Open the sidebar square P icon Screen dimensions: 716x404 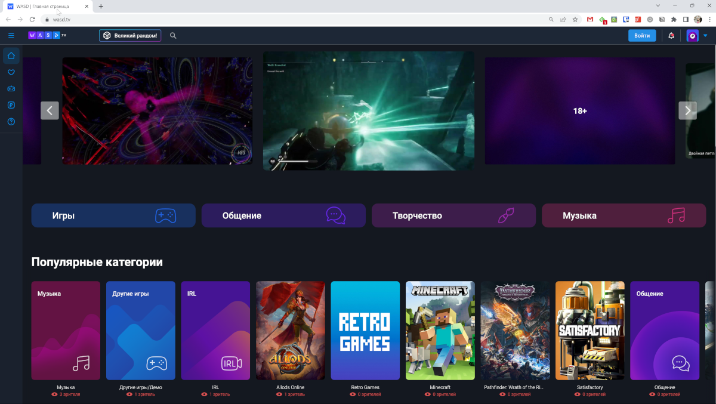coord(11,105)
